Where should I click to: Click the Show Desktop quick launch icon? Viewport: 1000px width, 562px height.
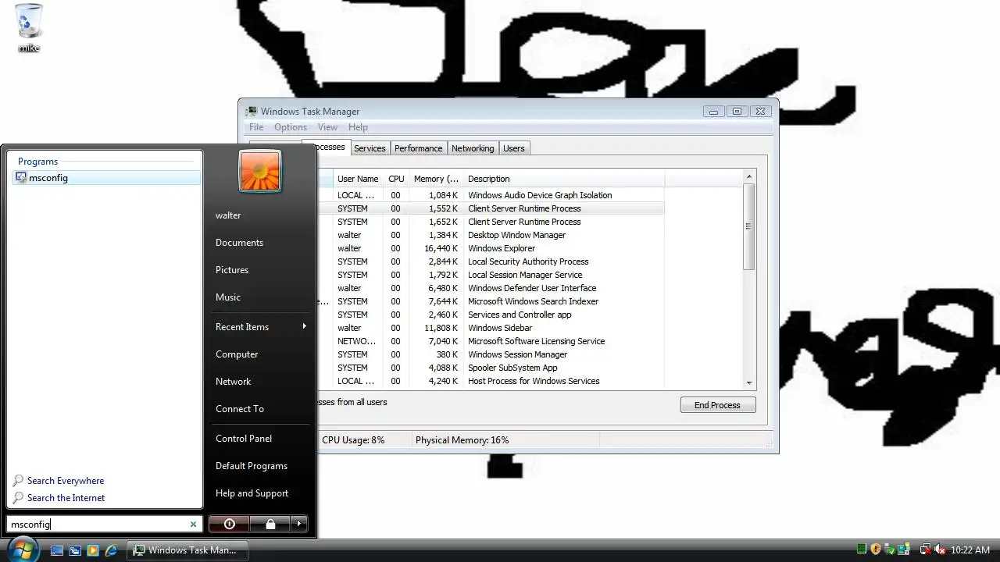coord(57,550)
